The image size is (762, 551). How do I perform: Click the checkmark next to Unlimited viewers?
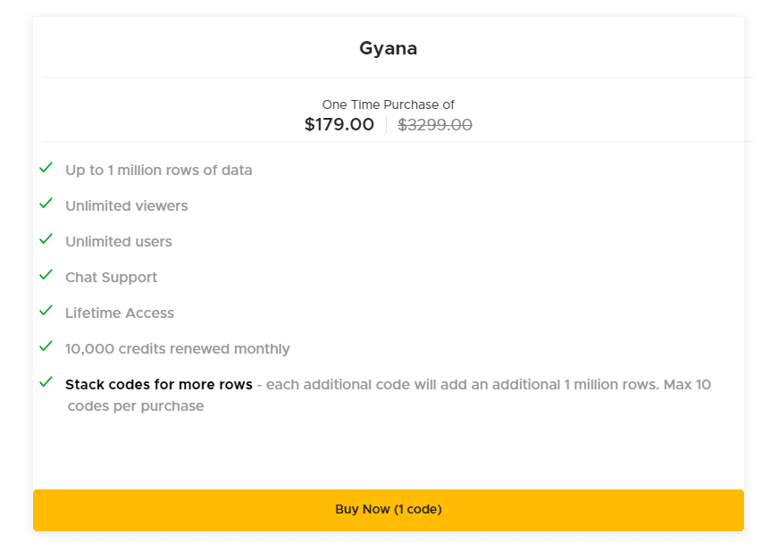tap(45, 205)
